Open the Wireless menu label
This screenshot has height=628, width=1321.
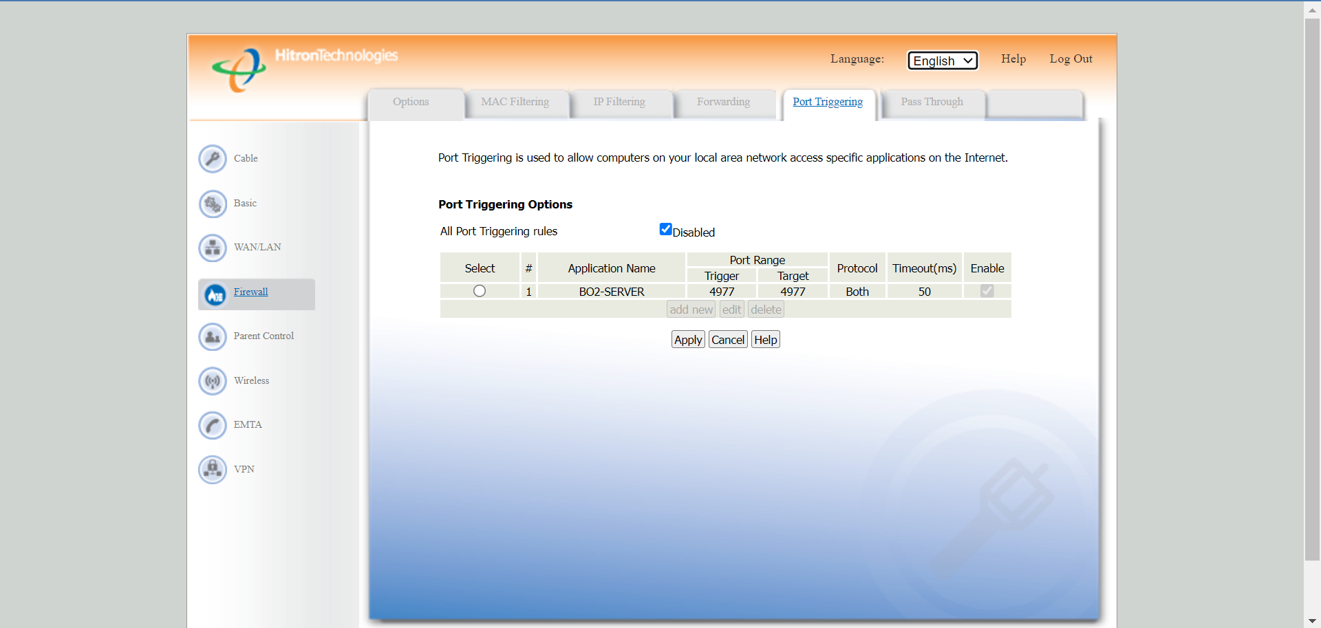(x=251, y=380)
